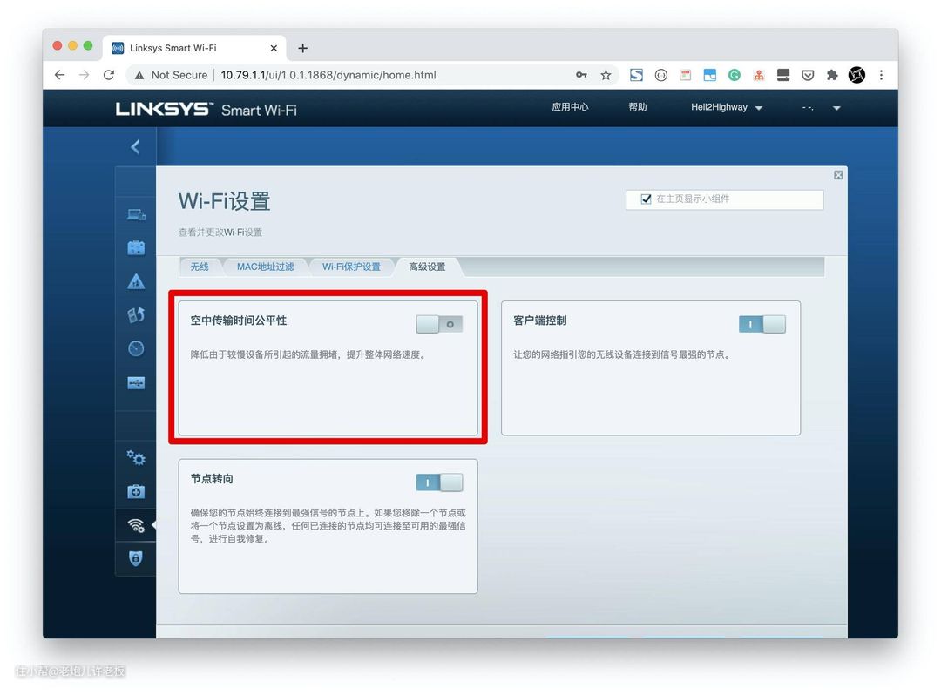The image size is (941, 695).
Task: Uncheck the 在主页显示小组件 checkbox
Action: pyautogui.click(x=646, y=199)
